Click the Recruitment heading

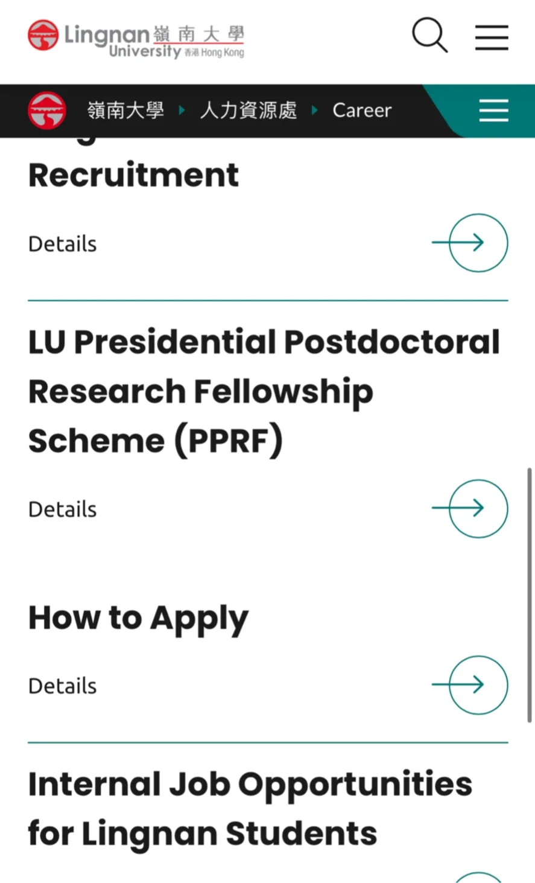point(133,175)
